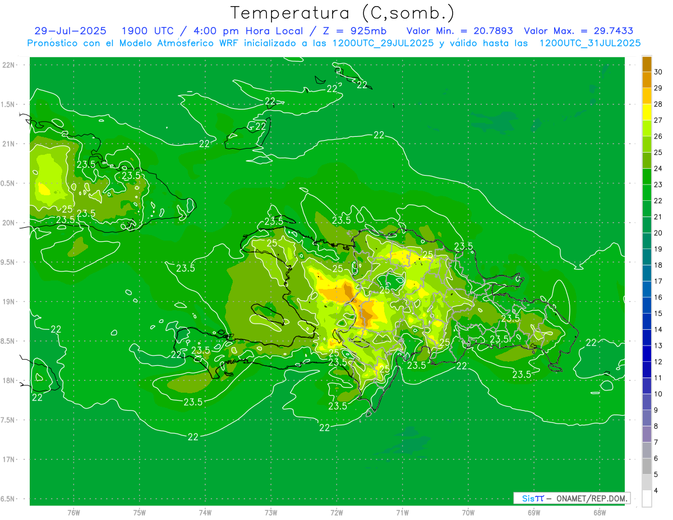The image size is (673, 520).
Task: Click the dark orange swatch above legend 30
Action: (x=647, y=64)
